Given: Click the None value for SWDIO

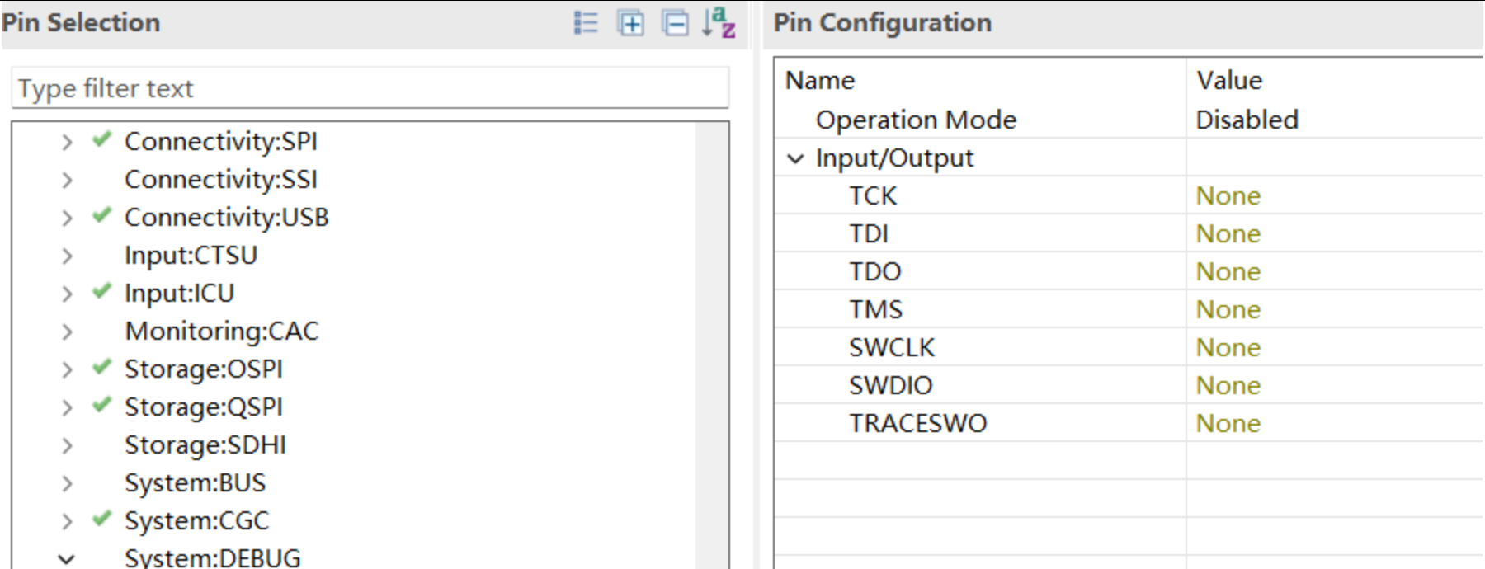Looking at the screenshot, I should pos(1228,385).
